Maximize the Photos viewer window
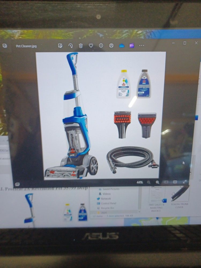Viewport: 201px width, 268px height. click(185, 43)
